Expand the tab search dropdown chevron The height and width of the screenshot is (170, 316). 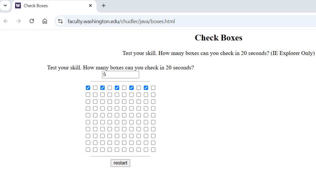[x=5, y=6]
